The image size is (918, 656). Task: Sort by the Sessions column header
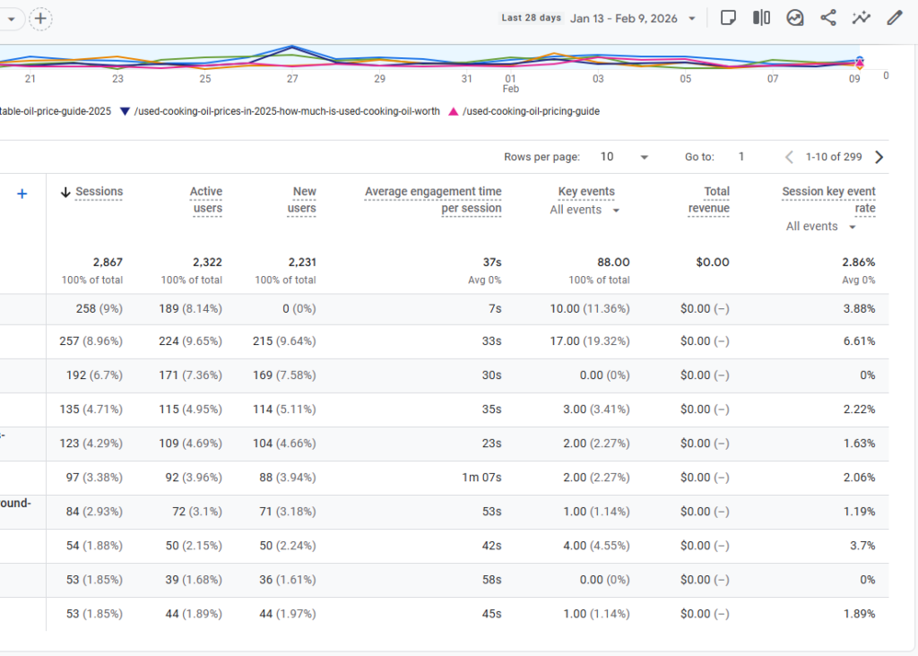99,192
